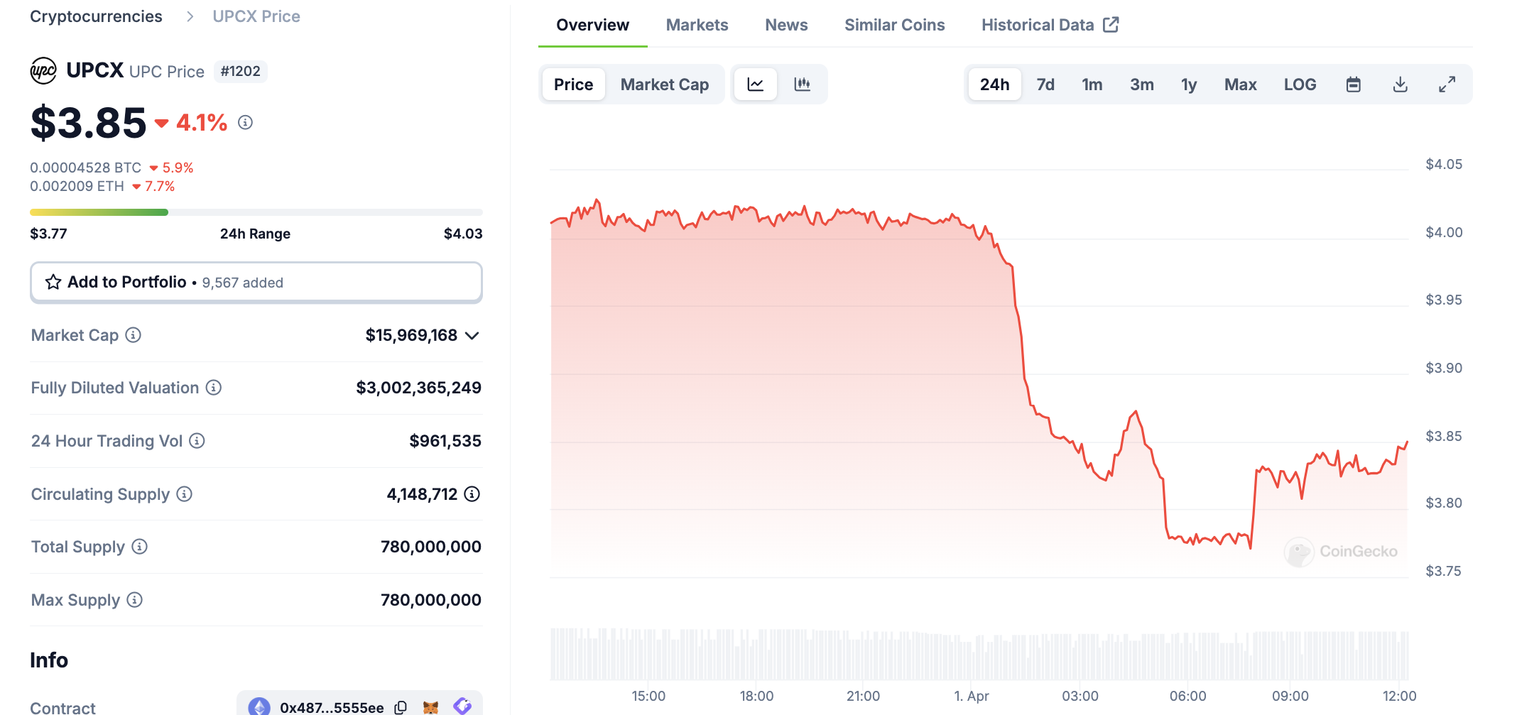Add token to MetaMask via fox icon
Screen dimensions: 1517x715
tap(430, 706)
